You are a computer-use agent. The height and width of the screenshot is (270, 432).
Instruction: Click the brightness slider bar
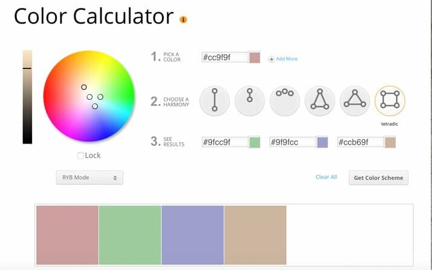tap(27, 97)
